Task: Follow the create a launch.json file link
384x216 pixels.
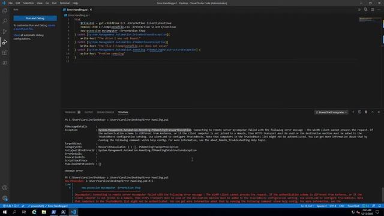Action: click(34, 27)
